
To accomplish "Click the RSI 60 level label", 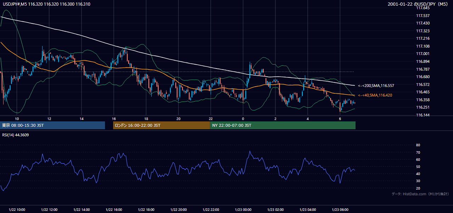I will click(418, 159).
